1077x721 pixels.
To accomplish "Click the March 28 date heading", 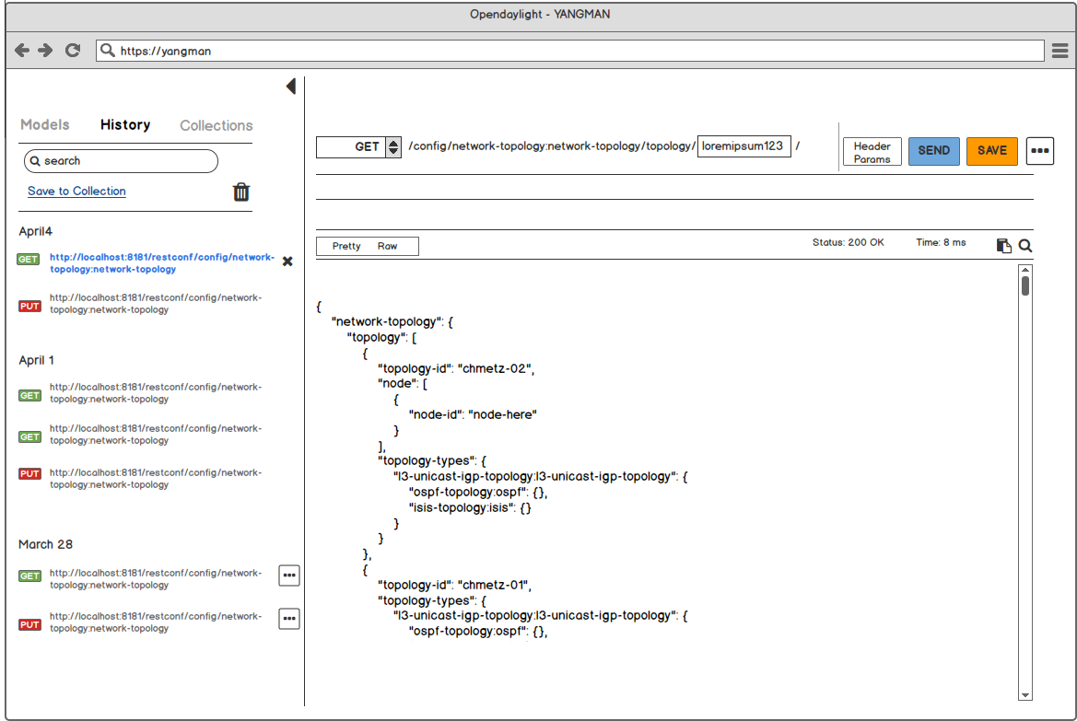I will (x=45, y=544).
